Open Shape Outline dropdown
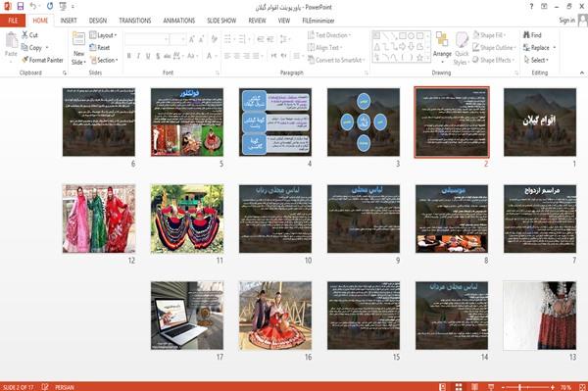This screenshot has width=588, height=391. tap(494, 48)
